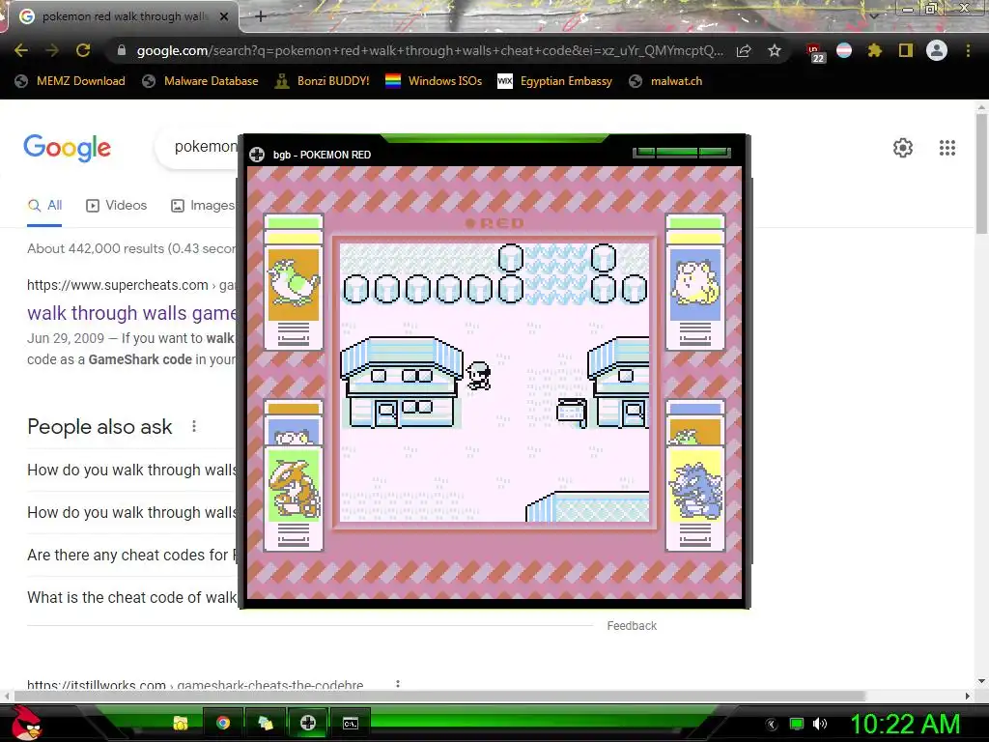This screenshot has width=989, height=742.
Task: Click the horizontal page scrollbar
Action: pos(439,696)
